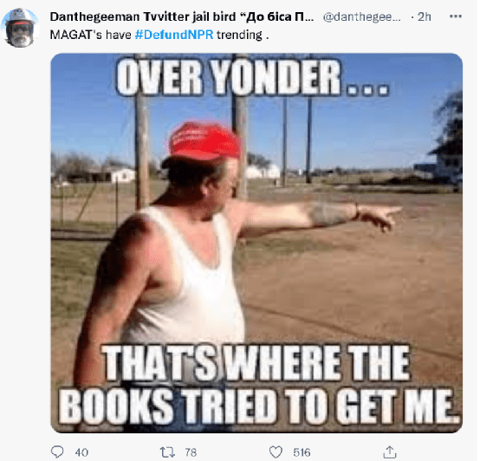View the 40 replies count
Screen dimensions: 480x461
(x=81, y=452)
